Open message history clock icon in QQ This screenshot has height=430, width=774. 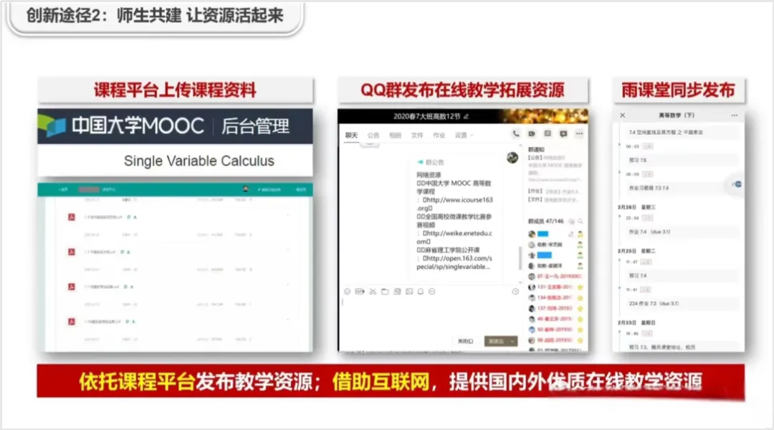click(515, 292)
